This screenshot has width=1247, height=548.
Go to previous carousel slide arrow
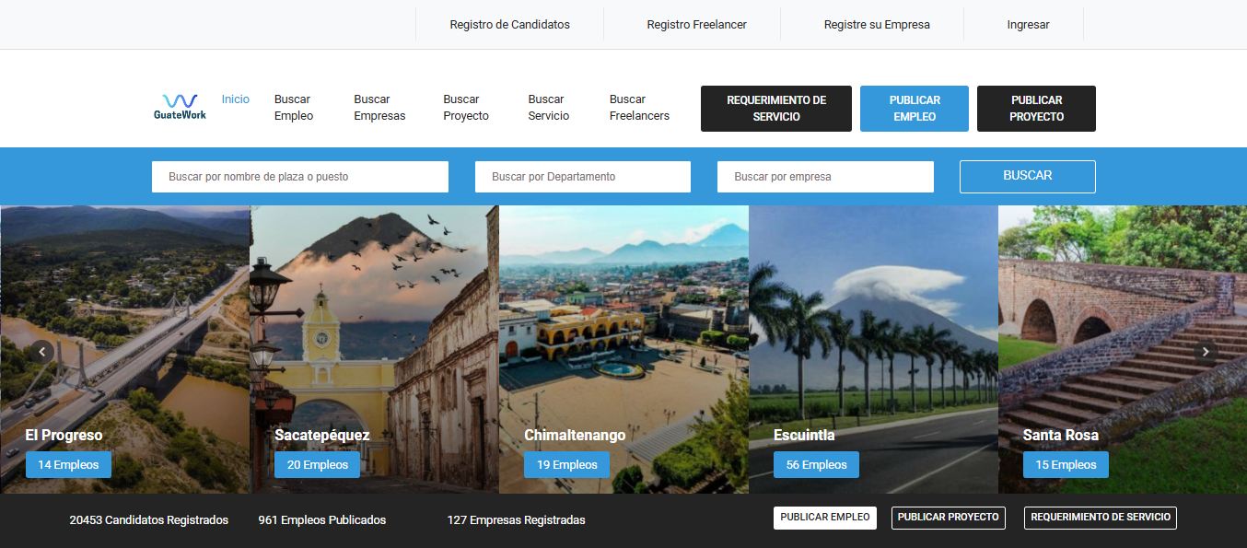(x=41, y=351)
